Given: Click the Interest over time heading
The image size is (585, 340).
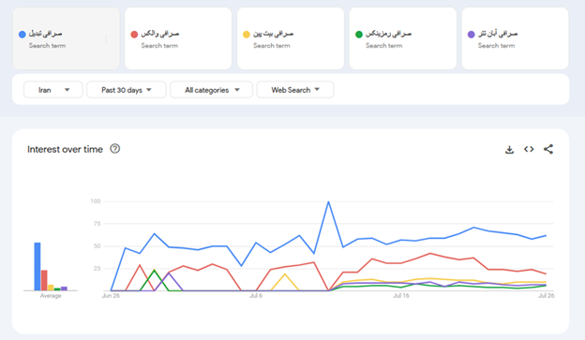Looking at the screenshot, I should pos(65,149).
